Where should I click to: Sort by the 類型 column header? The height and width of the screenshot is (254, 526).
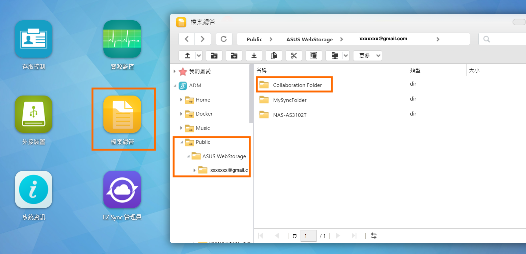(437, 70)
